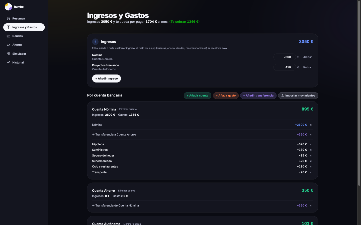Click the Cuenta Ahorro 350 € balance
Image resolution: width=361 pixels, height=225 pixels.
tap(307, 190)
